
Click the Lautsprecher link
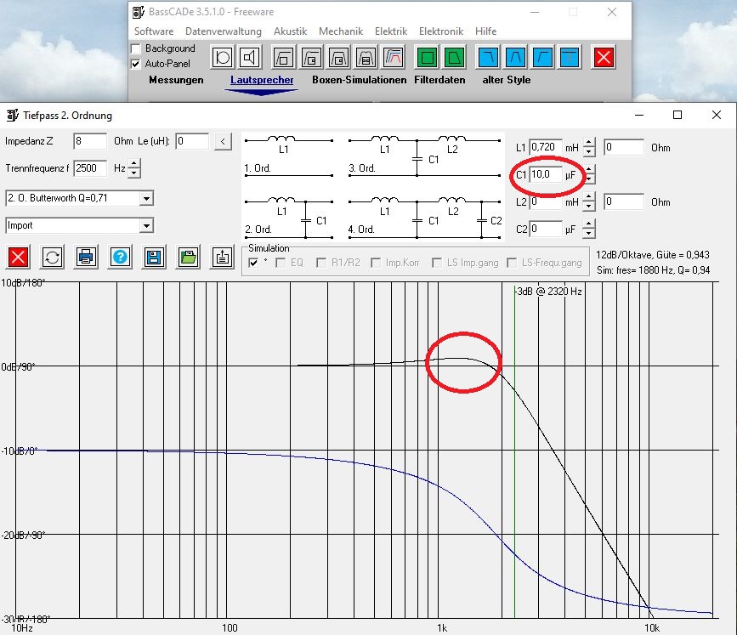(262, 80)
